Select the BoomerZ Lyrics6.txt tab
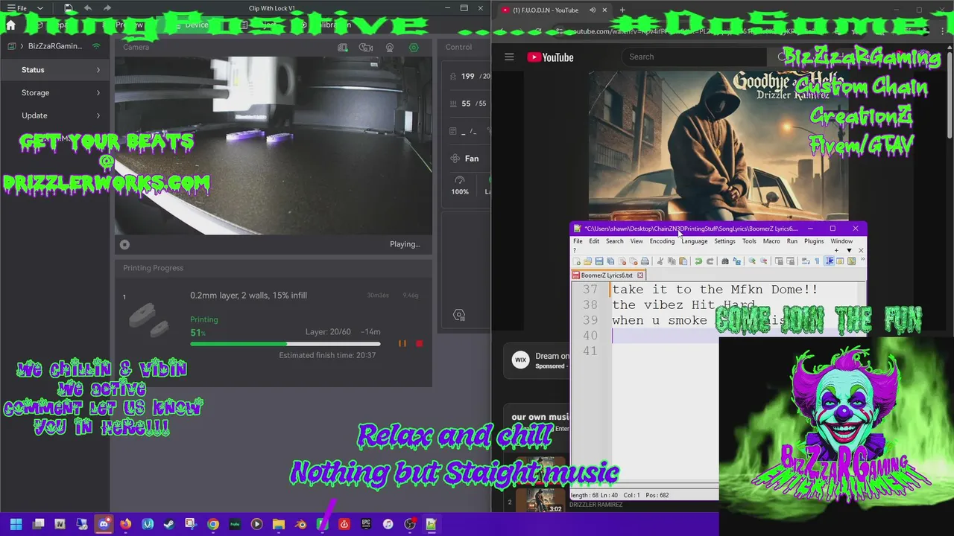This screenshot has height=536, width=954. point(606,275)
